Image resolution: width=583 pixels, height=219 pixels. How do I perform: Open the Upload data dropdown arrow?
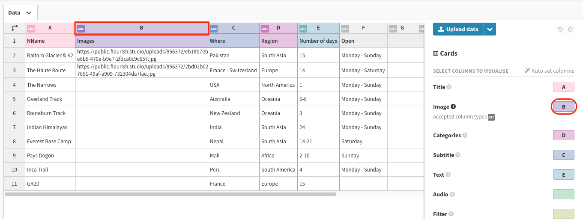pos(490,30)
